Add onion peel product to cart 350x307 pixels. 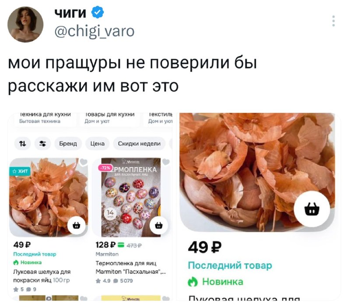[x=76, y=225]
